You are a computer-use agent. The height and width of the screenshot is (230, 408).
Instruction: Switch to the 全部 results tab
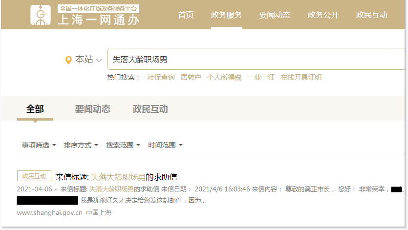pos(35,109)
